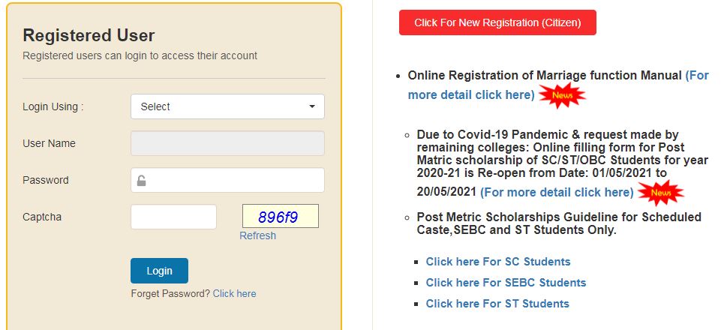Click the News badge beside Marriage function manual
Screen dimensions: 724x330
(x=561, y=96)
